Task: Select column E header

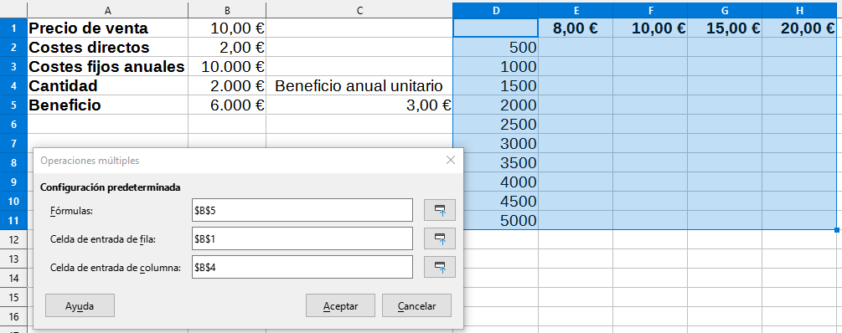Action: pos(576,10)
